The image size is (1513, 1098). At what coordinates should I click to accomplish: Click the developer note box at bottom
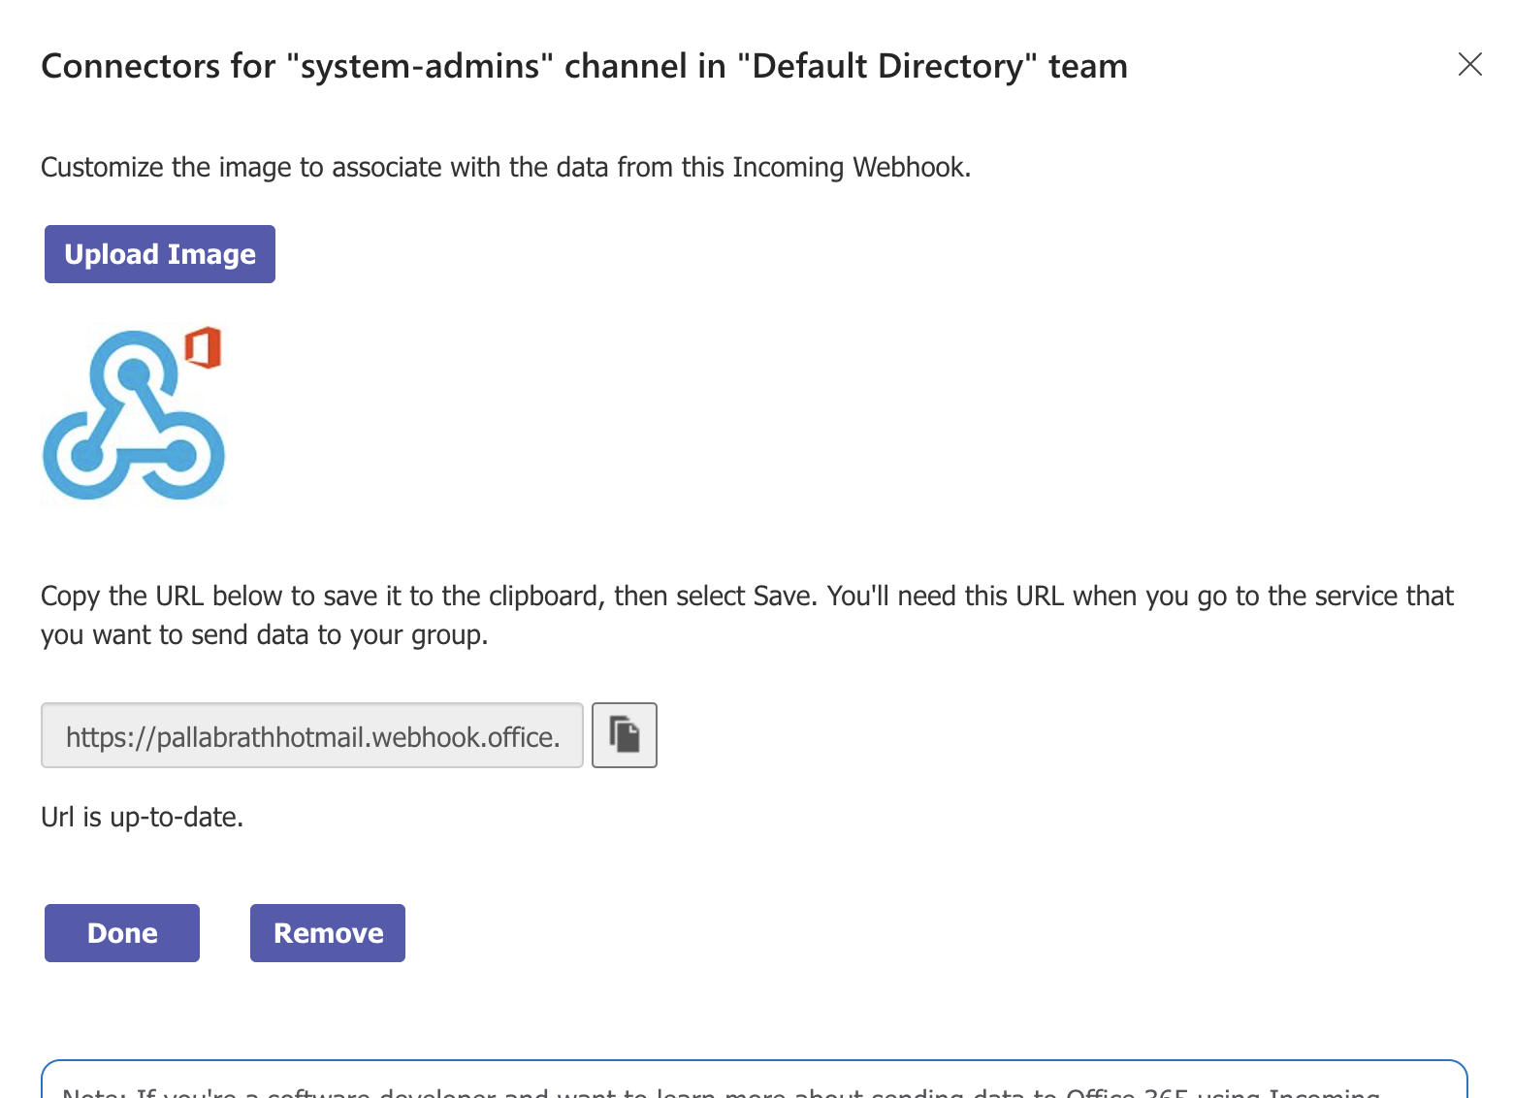tap(754, 1082)
